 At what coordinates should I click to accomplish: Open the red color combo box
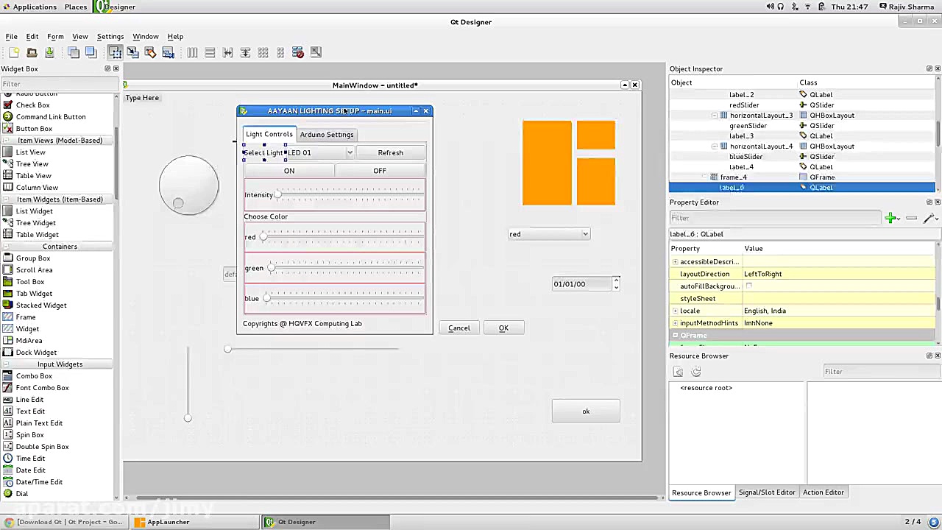click(548, 234)
